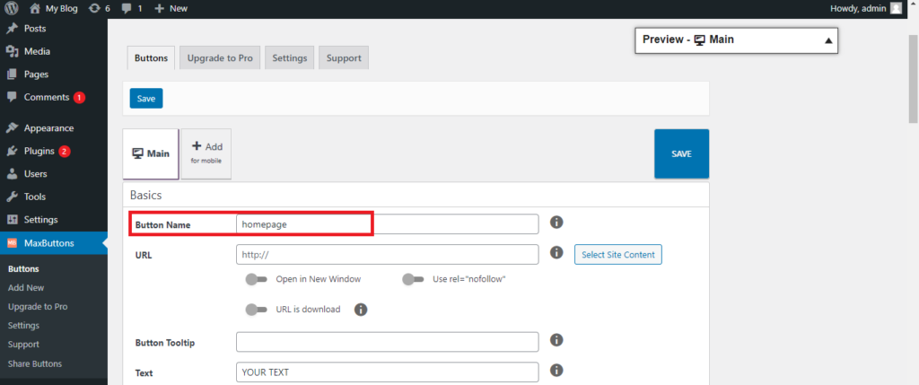Open Share Buttons submenu link

coord(35,363)
